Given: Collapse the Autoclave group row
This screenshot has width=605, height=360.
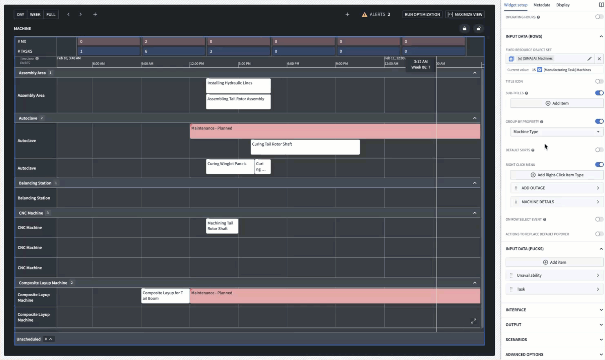Looking at the screenshot, I should tap(475, 118).
